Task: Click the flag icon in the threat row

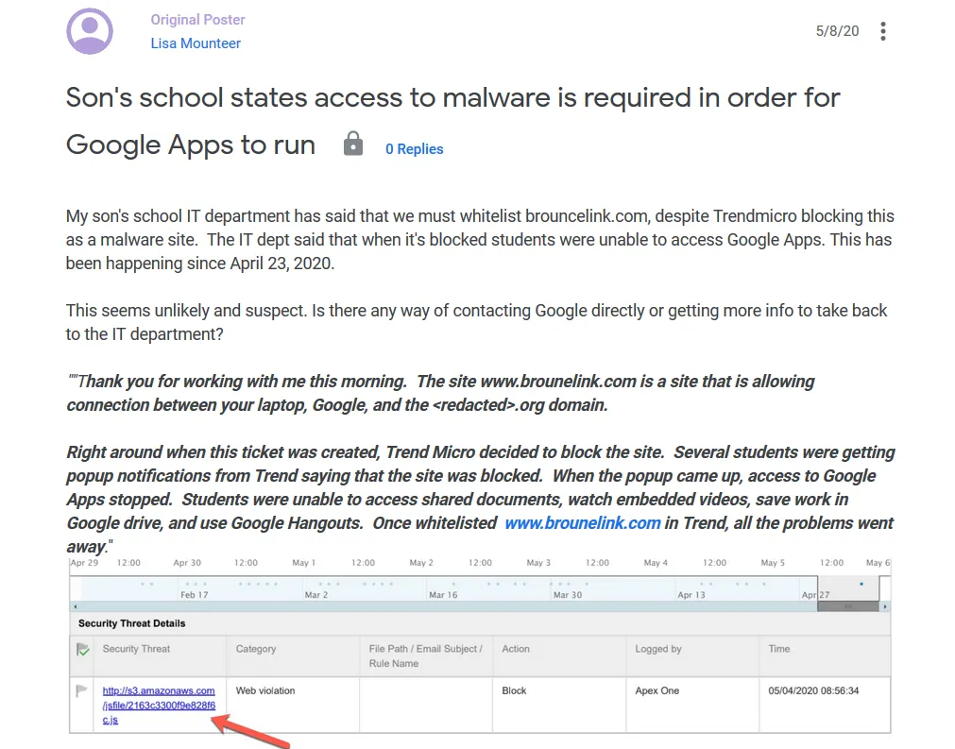Action: point(81,690)
